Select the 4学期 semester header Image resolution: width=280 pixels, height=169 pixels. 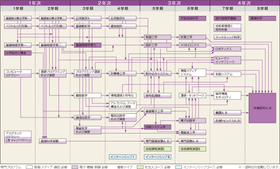coord(123,8)
